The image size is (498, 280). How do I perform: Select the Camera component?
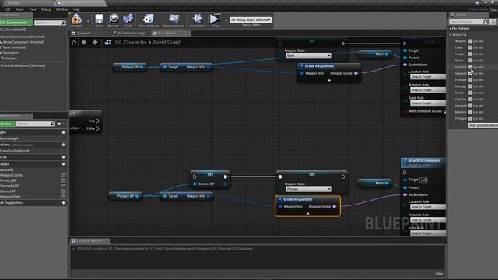(11, 58)
